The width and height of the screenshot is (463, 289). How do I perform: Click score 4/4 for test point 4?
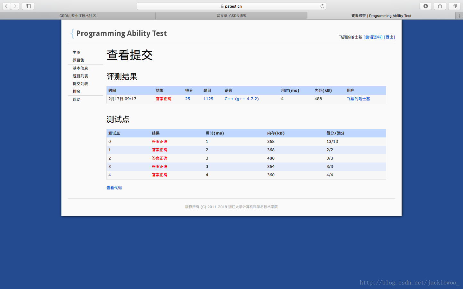[x=330, y=175]
